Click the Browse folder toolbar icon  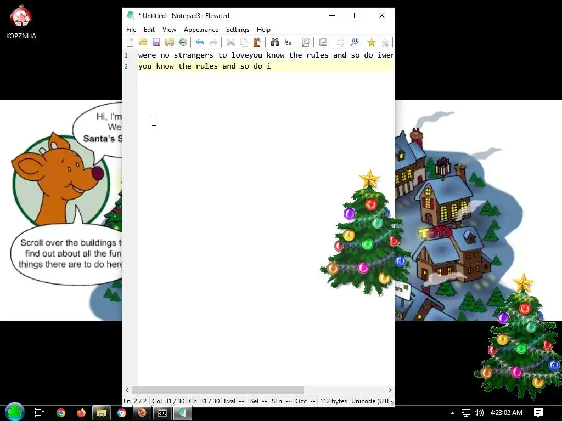[170, 42]
